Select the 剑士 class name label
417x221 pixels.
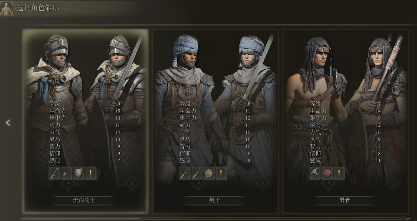point(214,200)
